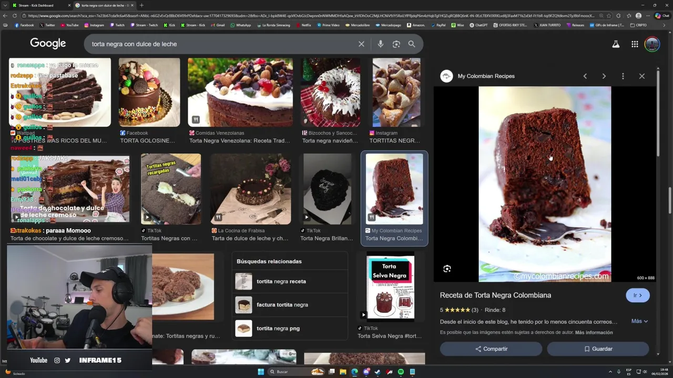
Task: Open the Más información copyright link
Action: (x=594, y=332)
